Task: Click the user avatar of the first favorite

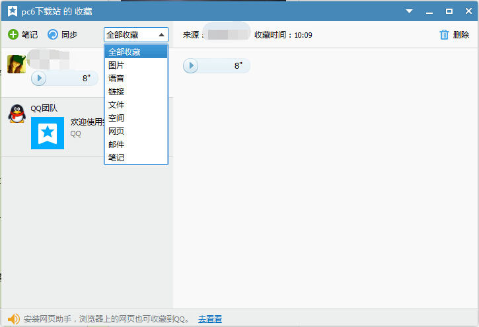Action: coord(17,64)
